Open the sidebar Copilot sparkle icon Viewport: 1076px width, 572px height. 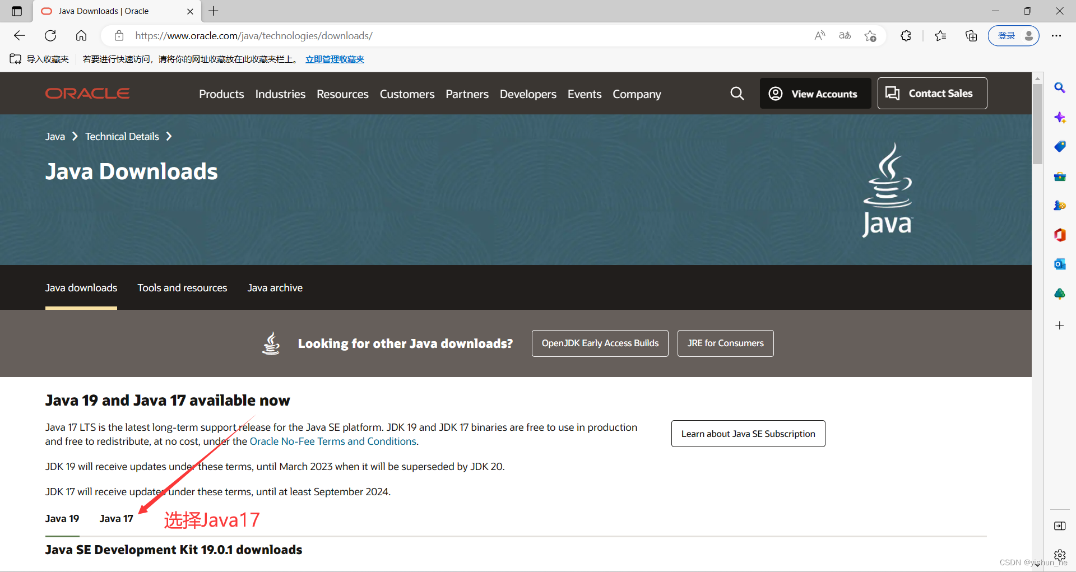1060,117
